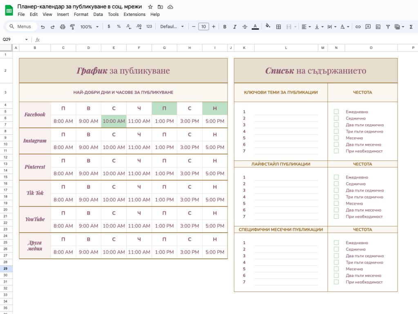Check the first Ежедневно checkbox

click(x=336, y=112)
